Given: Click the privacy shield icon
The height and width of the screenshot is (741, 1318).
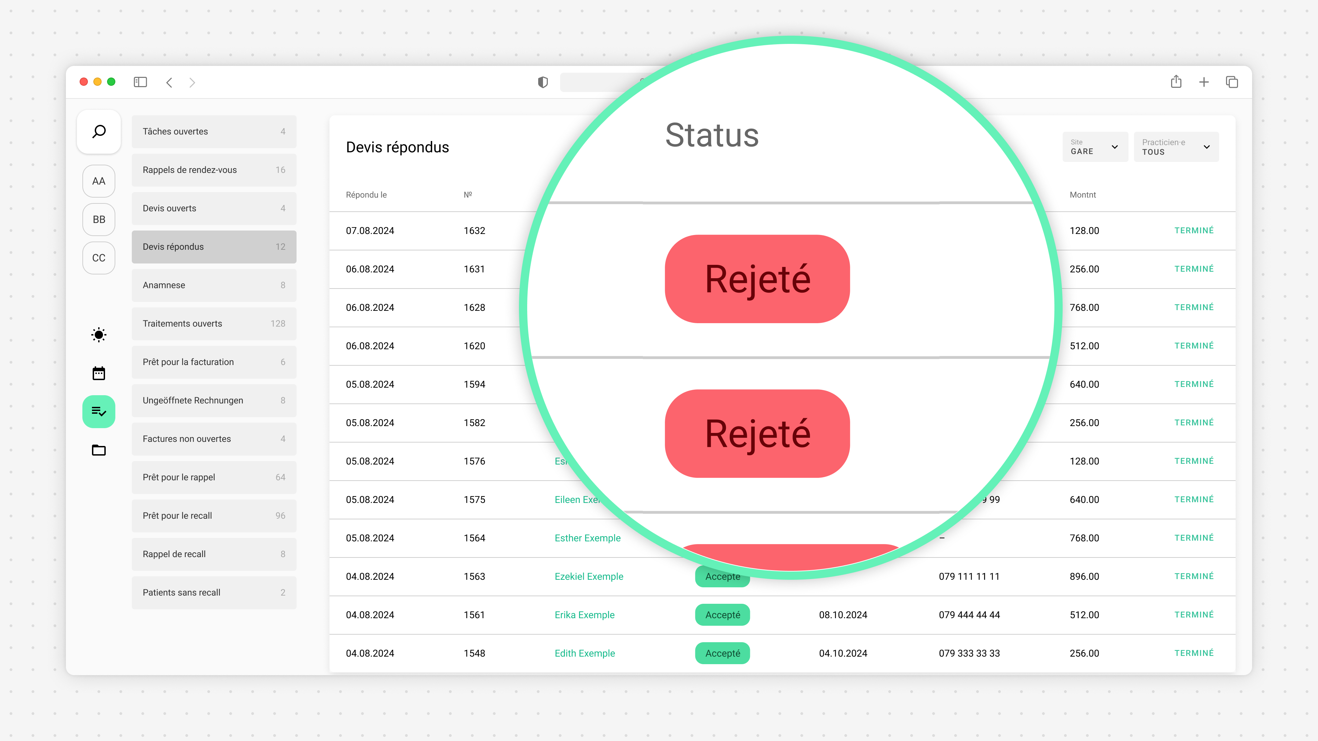Looking at the screenshot, I should (543, 82).
